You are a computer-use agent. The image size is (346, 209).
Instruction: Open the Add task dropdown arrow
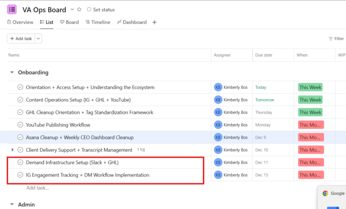pyautogui.click(x=38, y=38)
